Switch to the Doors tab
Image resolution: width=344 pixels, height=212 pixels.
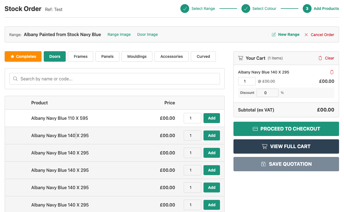[55, 56]
